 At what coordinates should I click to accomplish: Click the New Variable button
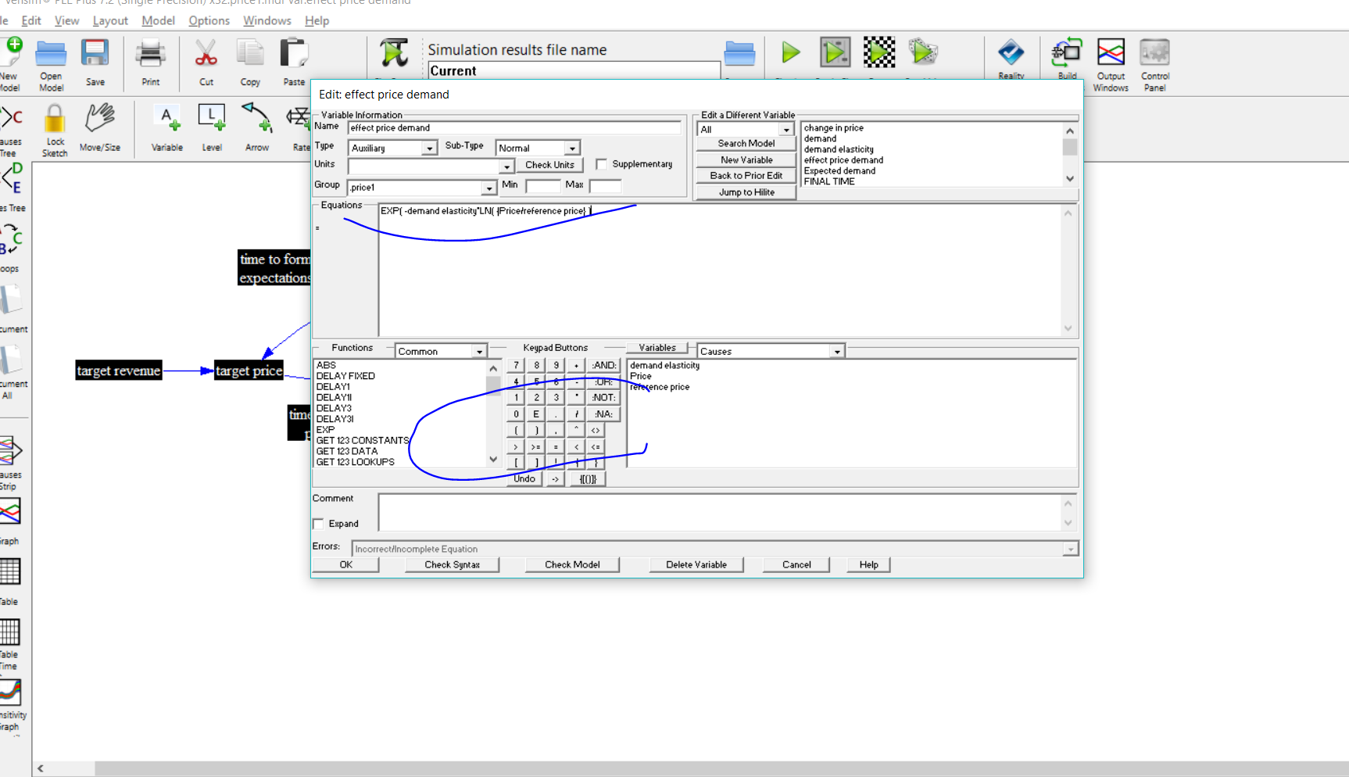point(746,160)
